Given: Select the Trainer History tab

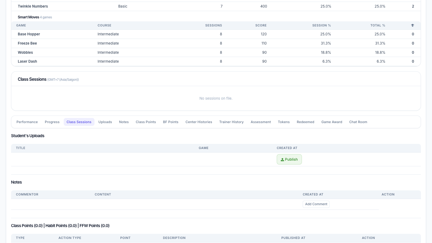Looking at the screenshot, I should 231,122.
